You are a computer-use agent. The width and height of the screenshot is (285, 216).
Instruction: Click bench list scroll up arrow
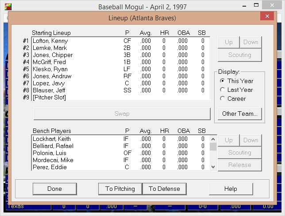tap(213, 139)
